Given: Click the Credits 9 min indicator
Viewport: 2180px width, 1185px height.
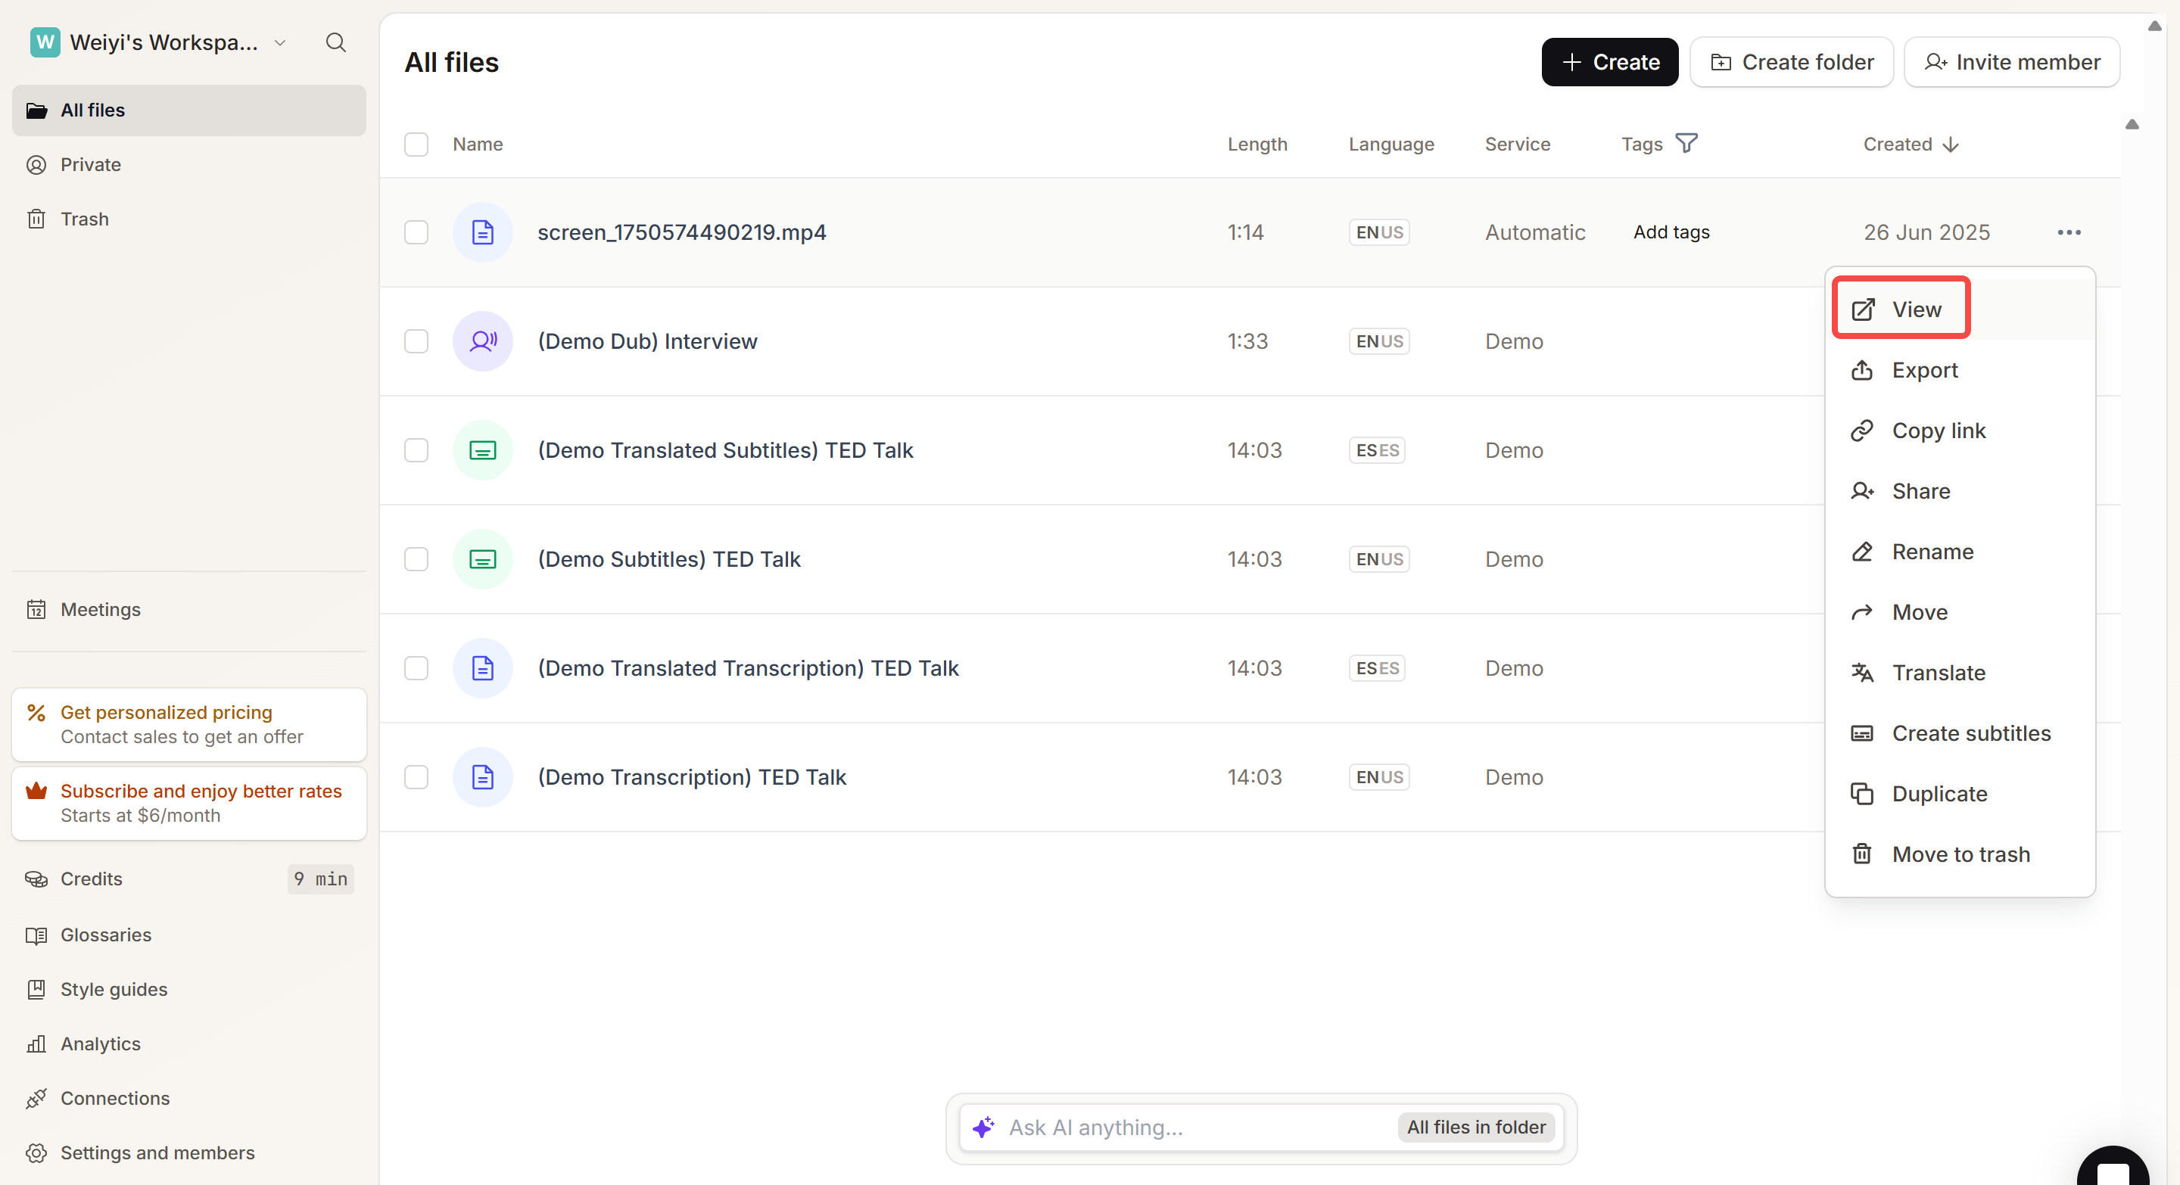Looking at the screenshot, I should pos(319,879).
